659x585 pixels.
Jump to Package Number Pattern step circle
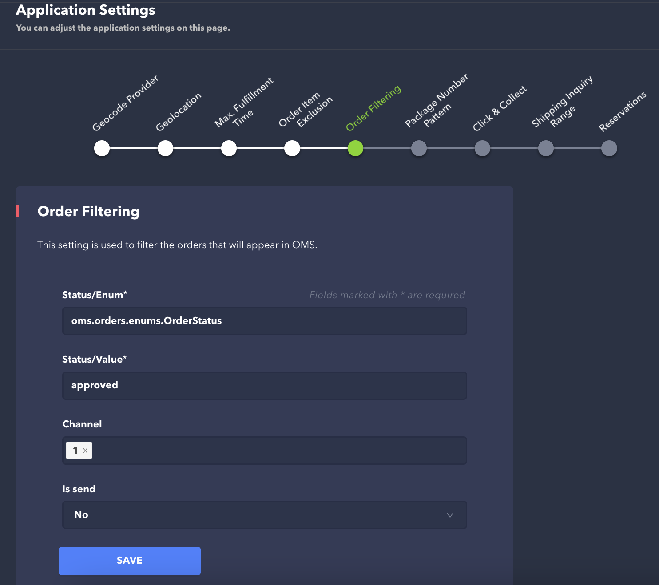[419, 148]
